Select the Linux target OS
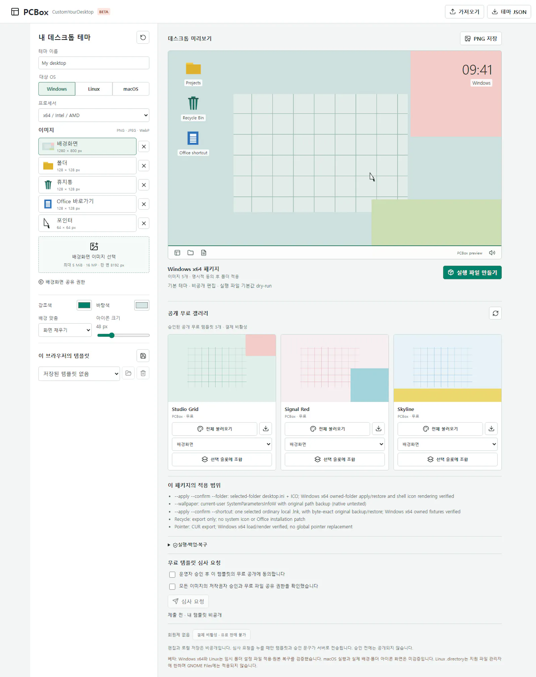This screenshot has width=536, height=677. tap(94, 89)
